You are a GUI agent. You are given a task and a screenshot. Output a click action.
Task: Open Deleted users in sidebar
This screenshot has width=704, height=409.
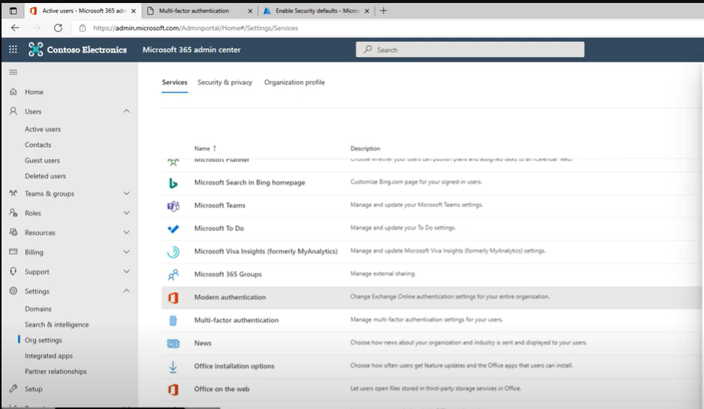pyautogui.click(x=45, y=176)
